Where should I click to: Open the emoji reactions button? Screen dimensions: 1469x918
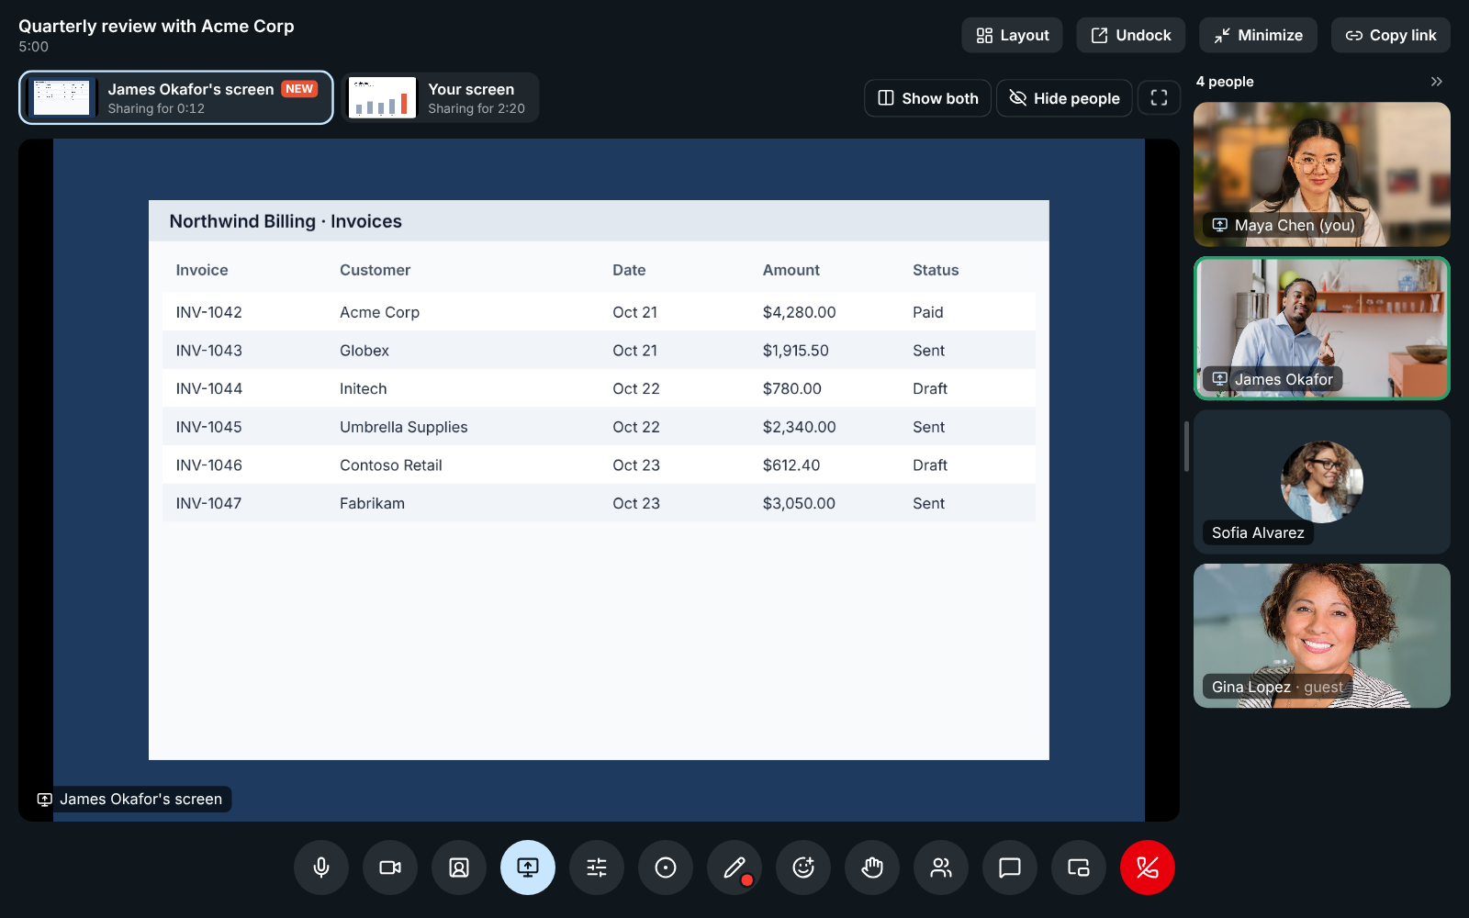(x=803, y=868)
